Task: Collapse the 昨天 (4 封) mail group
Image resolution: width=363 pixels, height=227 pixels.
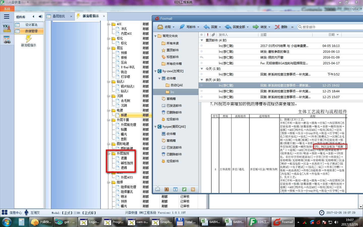Action: [202, 80]
